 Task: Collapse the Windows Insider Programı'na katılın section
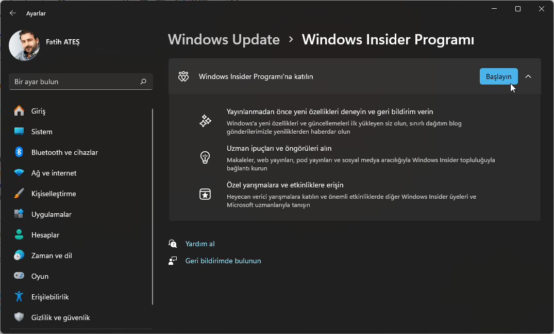coord(528,76)
